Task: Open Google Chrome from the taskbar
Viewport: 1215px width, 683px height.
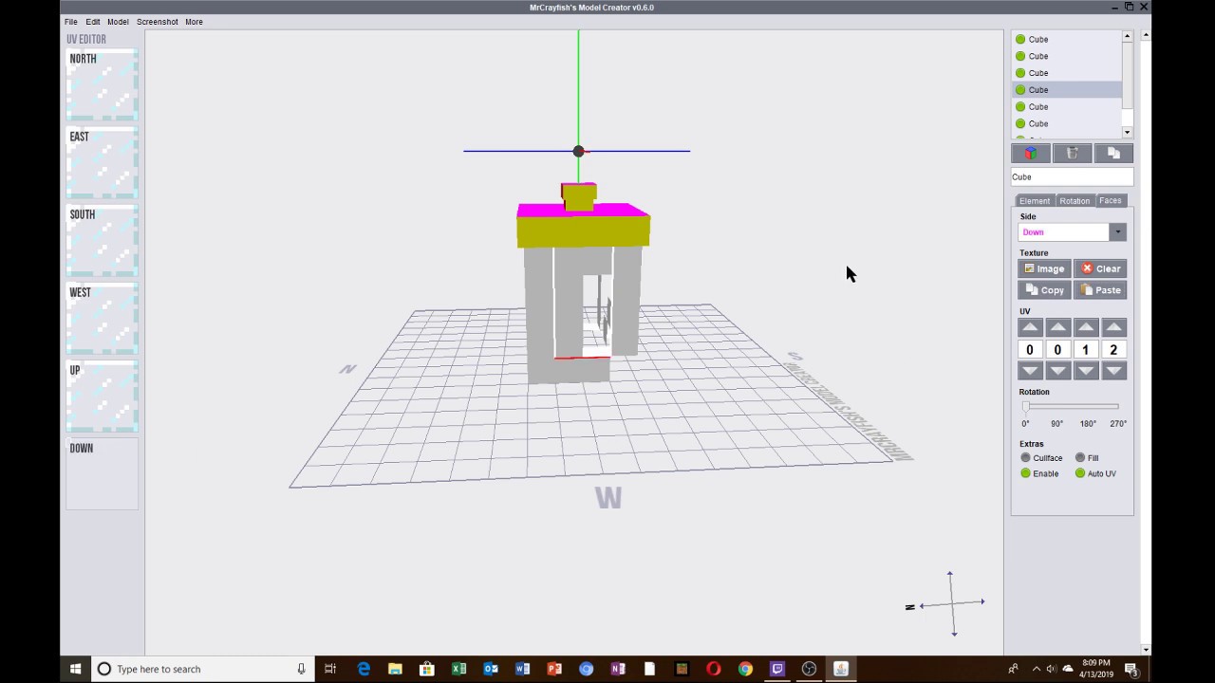Action: point(745,669)
